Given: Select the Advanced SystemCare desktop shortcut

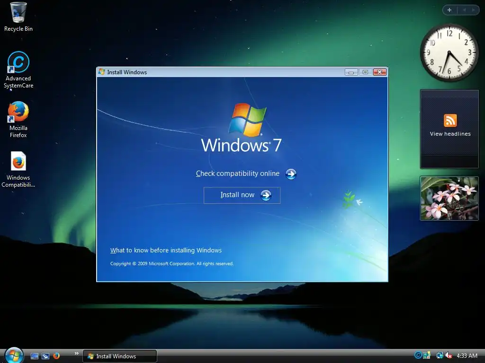Looking at the screenshot, I should coord(18,70).
